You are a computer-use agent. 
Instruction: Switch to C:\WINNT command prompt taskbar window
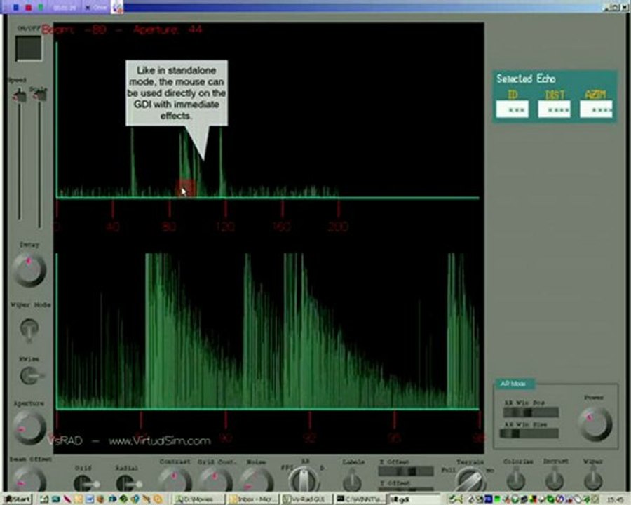point(360,499)
